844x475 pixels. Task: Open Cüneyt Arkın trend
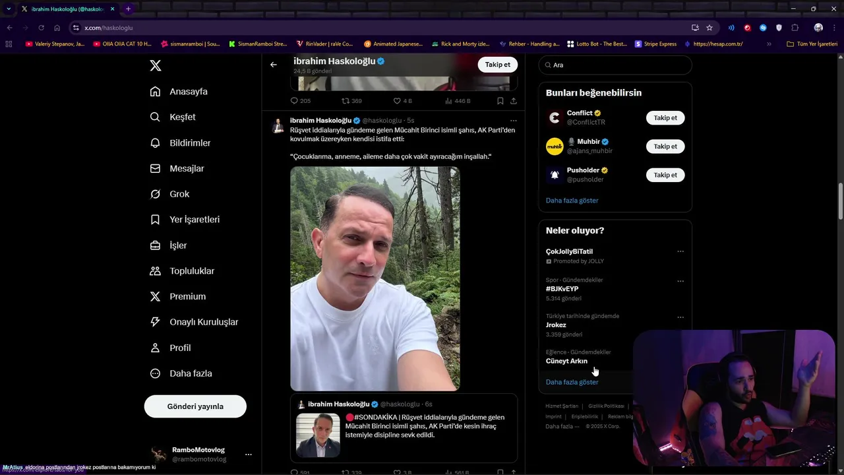point(566,361)
